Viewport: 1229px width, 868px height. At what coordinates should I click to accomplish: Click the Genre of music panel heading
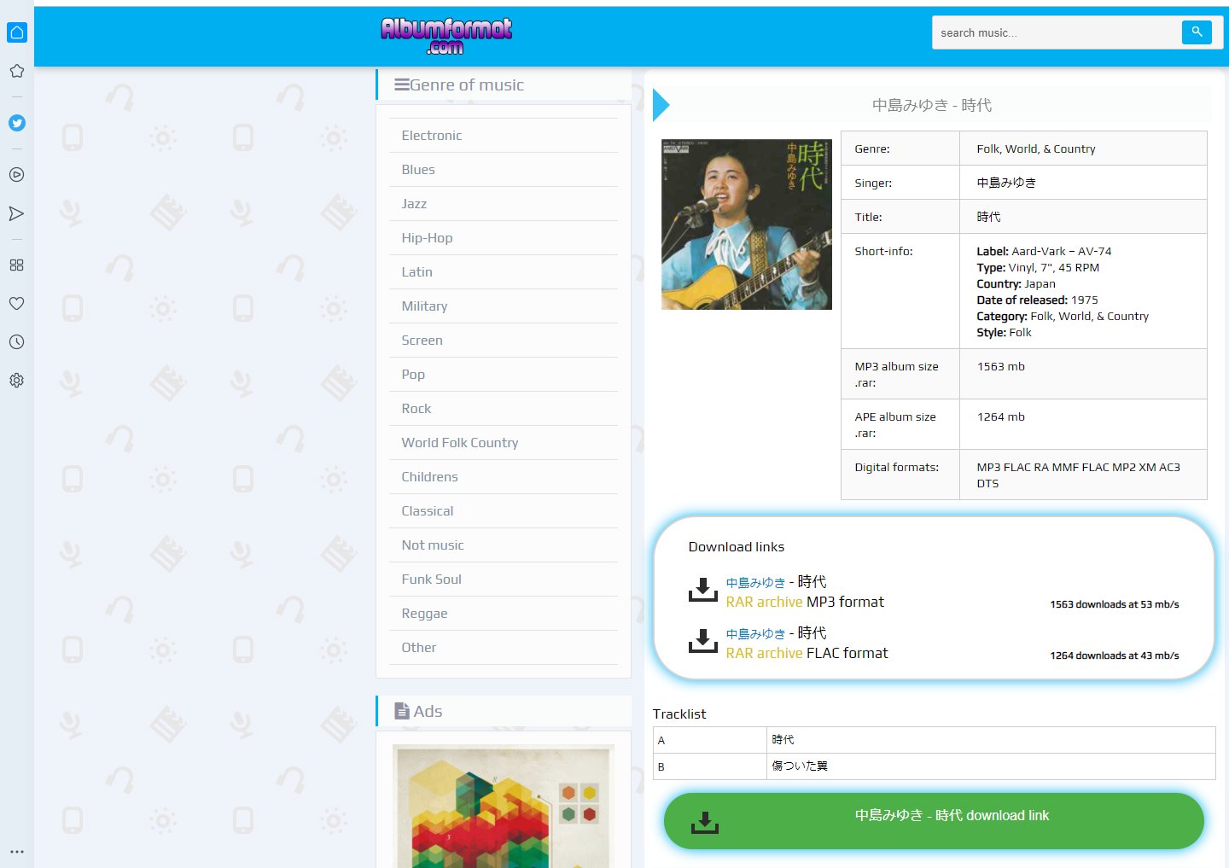[467, 84]
